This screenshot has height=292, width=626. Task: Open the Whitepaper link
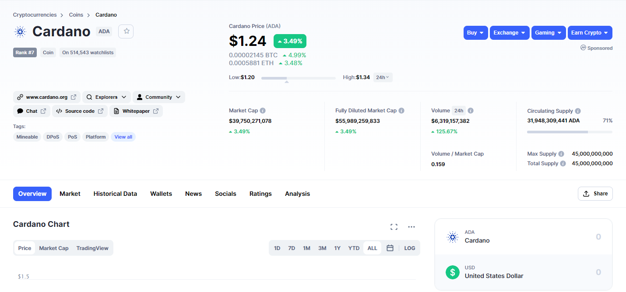(x=136, y=111)
